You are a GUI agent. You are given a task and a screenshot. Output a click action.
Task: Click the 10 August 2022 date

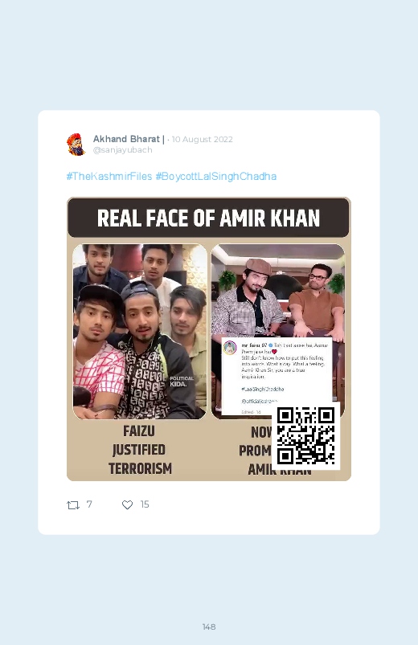(x=203, y=140)
